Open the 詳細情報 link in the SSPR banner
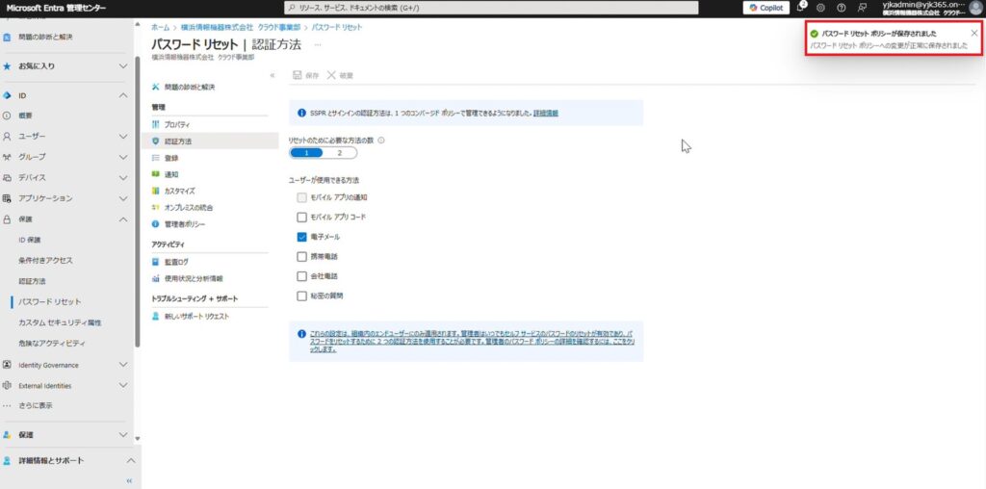The image size is (986, 489). point(546,114)
